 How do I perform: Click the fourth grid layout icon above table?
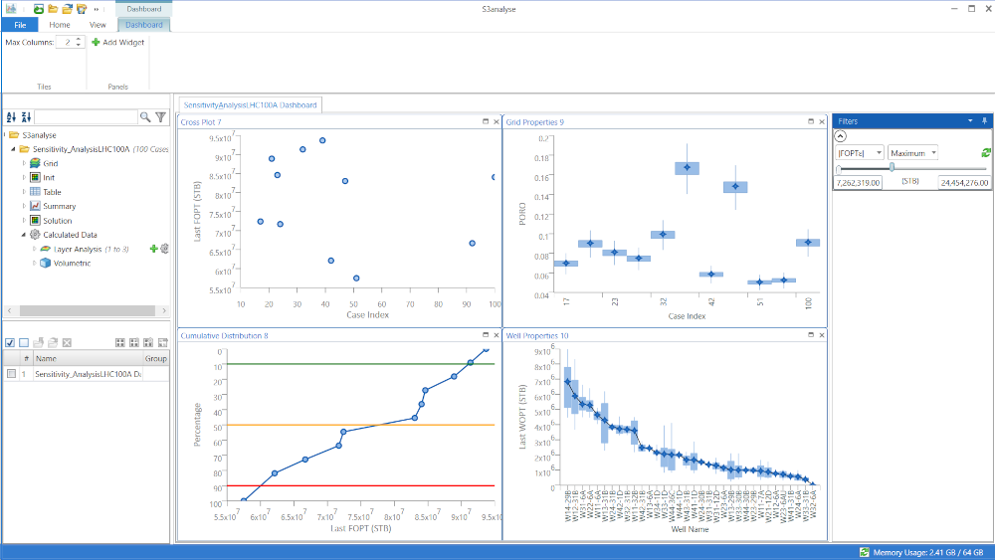[162, 343]
